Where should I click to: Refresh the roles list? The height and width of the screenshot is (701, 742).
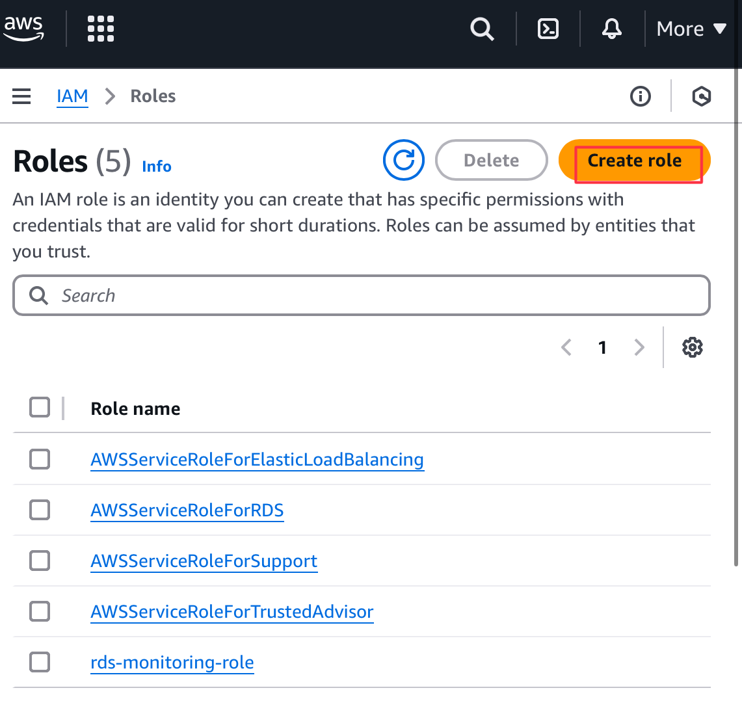pyautogui.click(x=404, y=160)
